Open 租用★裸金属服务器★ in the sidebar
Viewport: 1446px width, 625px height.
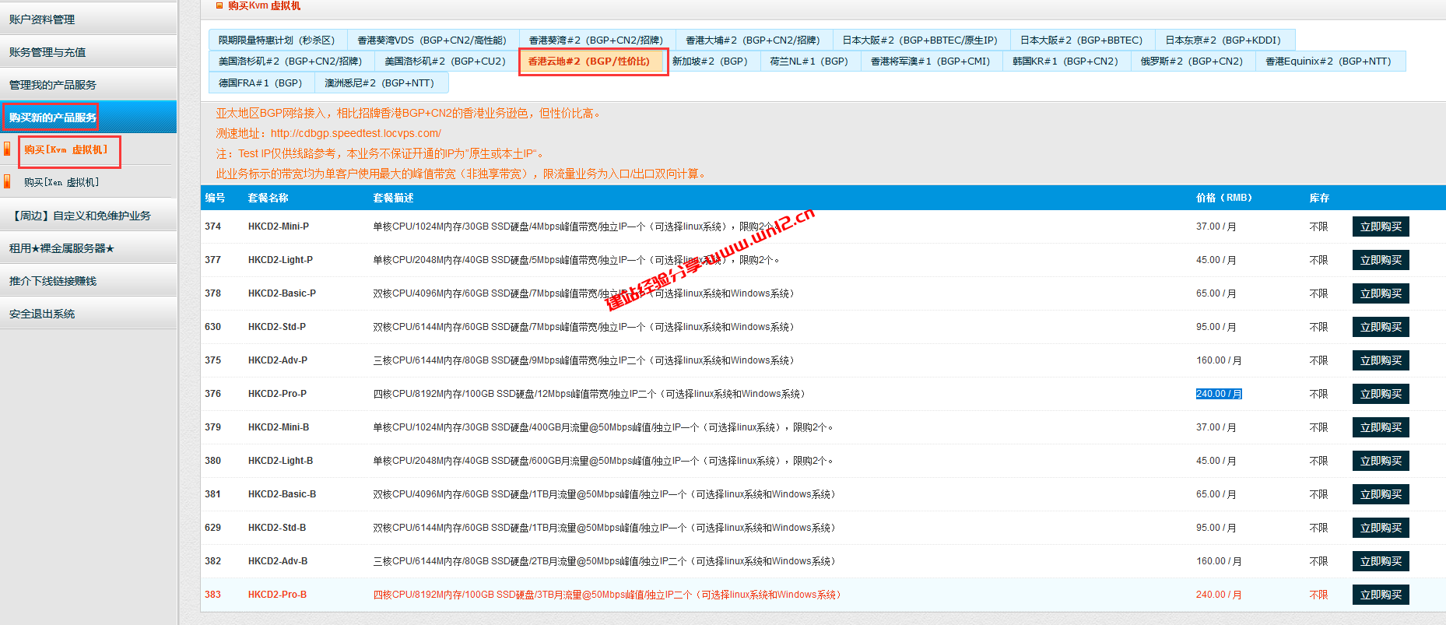(x=61, y=248)
